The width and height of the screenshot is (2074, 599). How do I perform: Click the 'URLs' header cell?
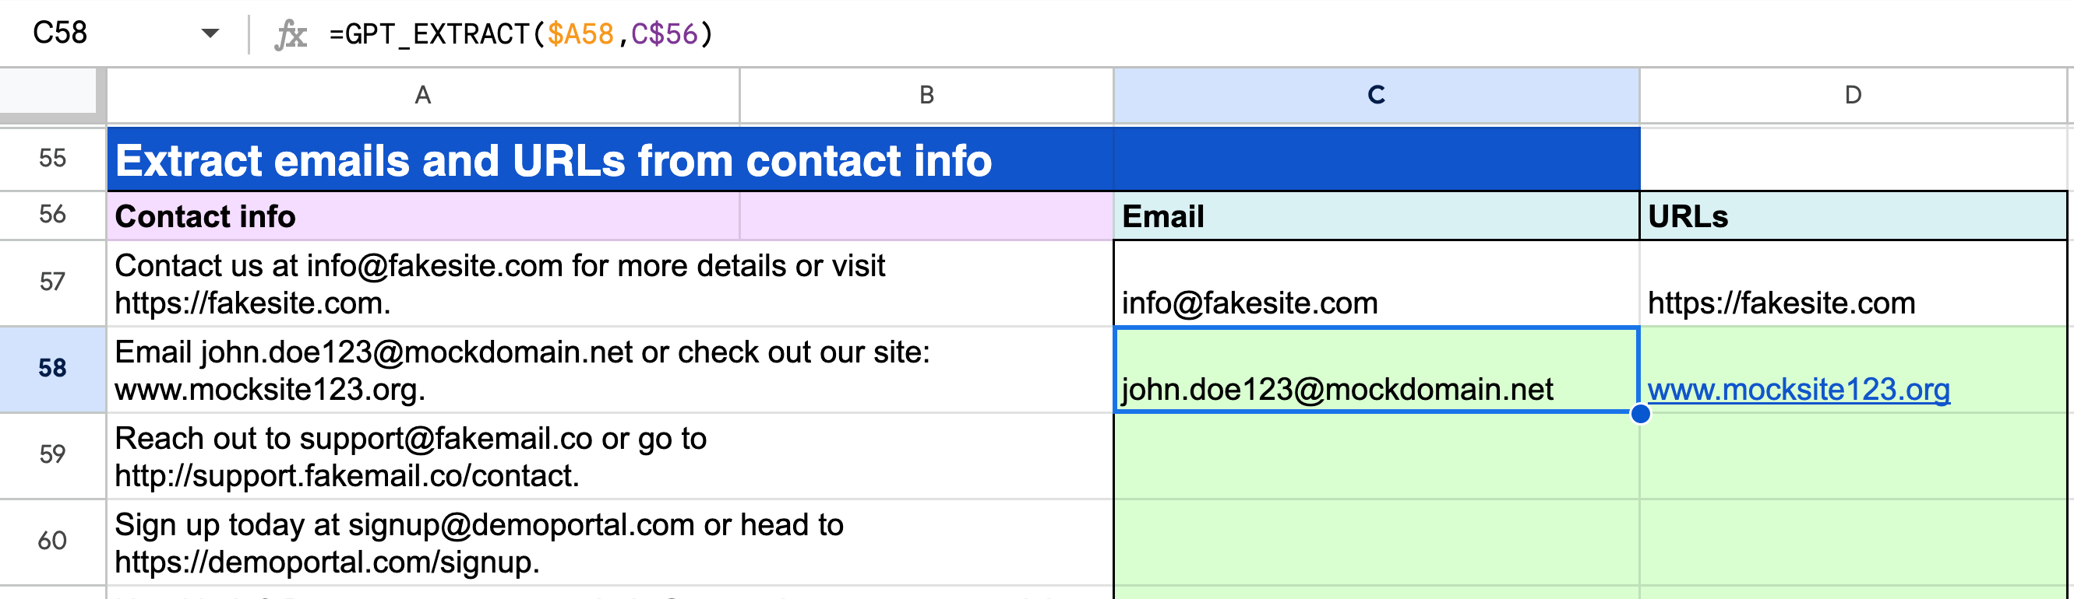(1853, 216)
